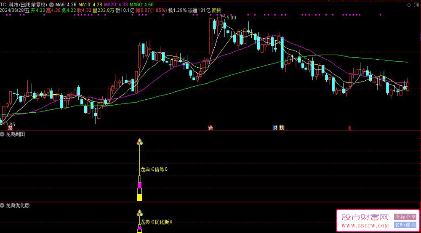
Task: Click the 幅0.07(1.65%) change value
Action: [x=151, y=11]
